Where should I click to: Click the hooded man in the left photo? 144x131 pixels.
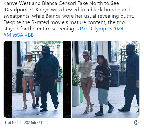click(x=47, y=78)
